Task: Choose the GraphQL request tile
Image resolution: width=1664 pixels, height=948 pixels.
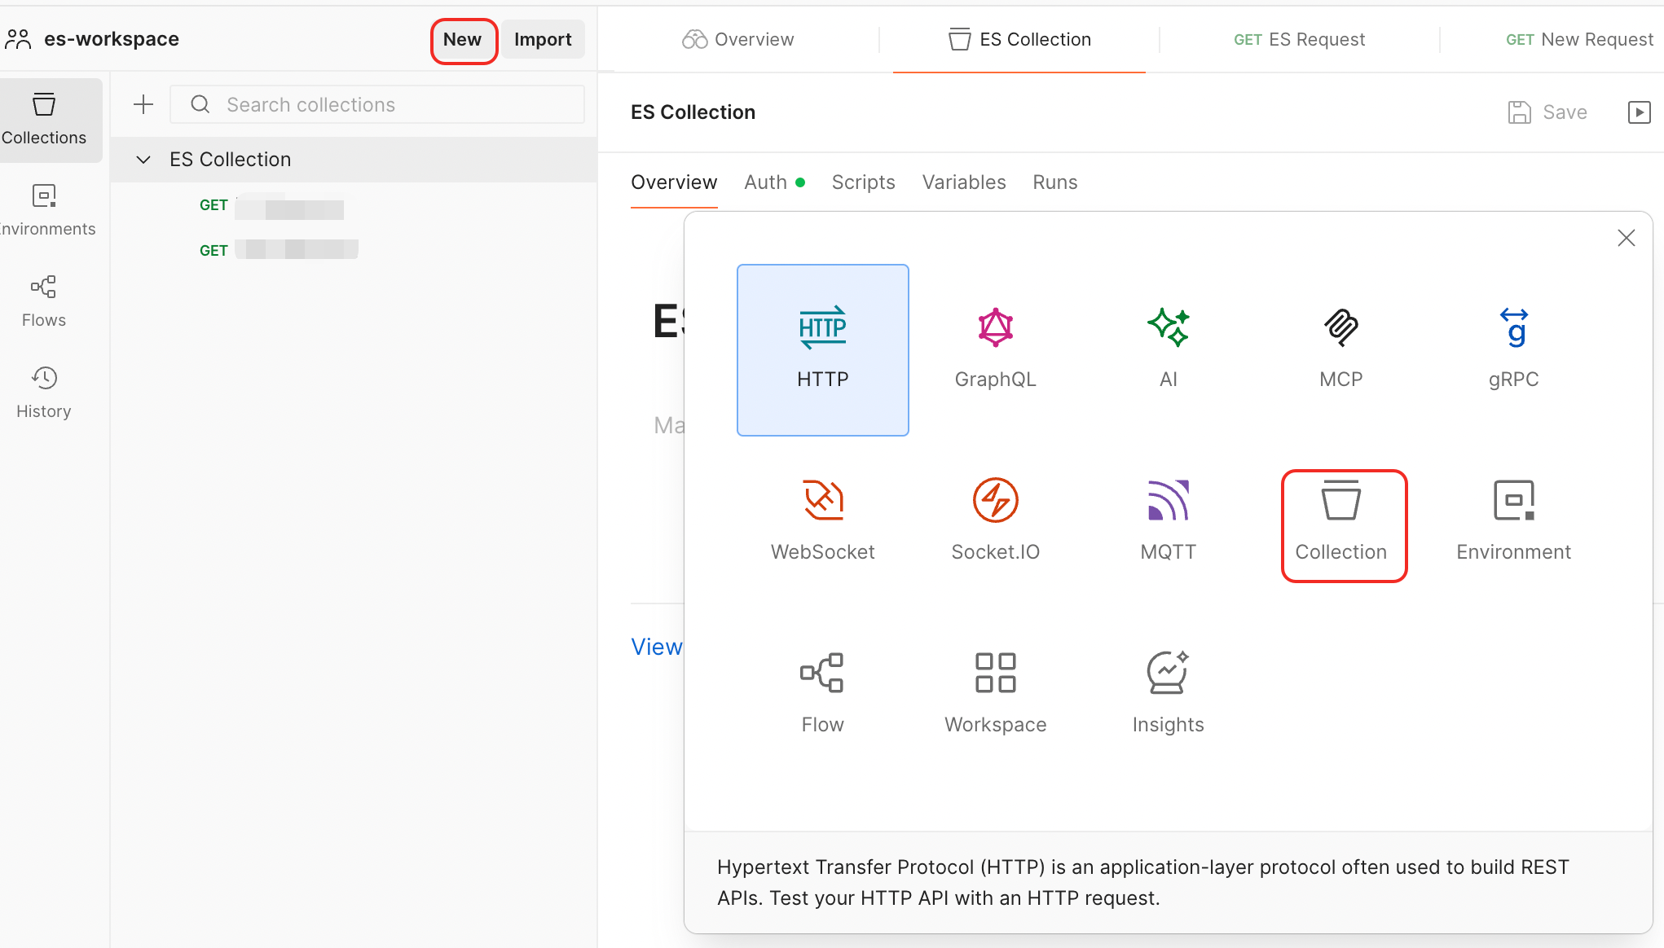Action: point(996,350)
